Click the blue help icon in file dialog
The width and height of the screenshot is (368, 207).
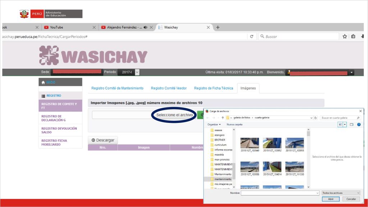tap(359, 125)
